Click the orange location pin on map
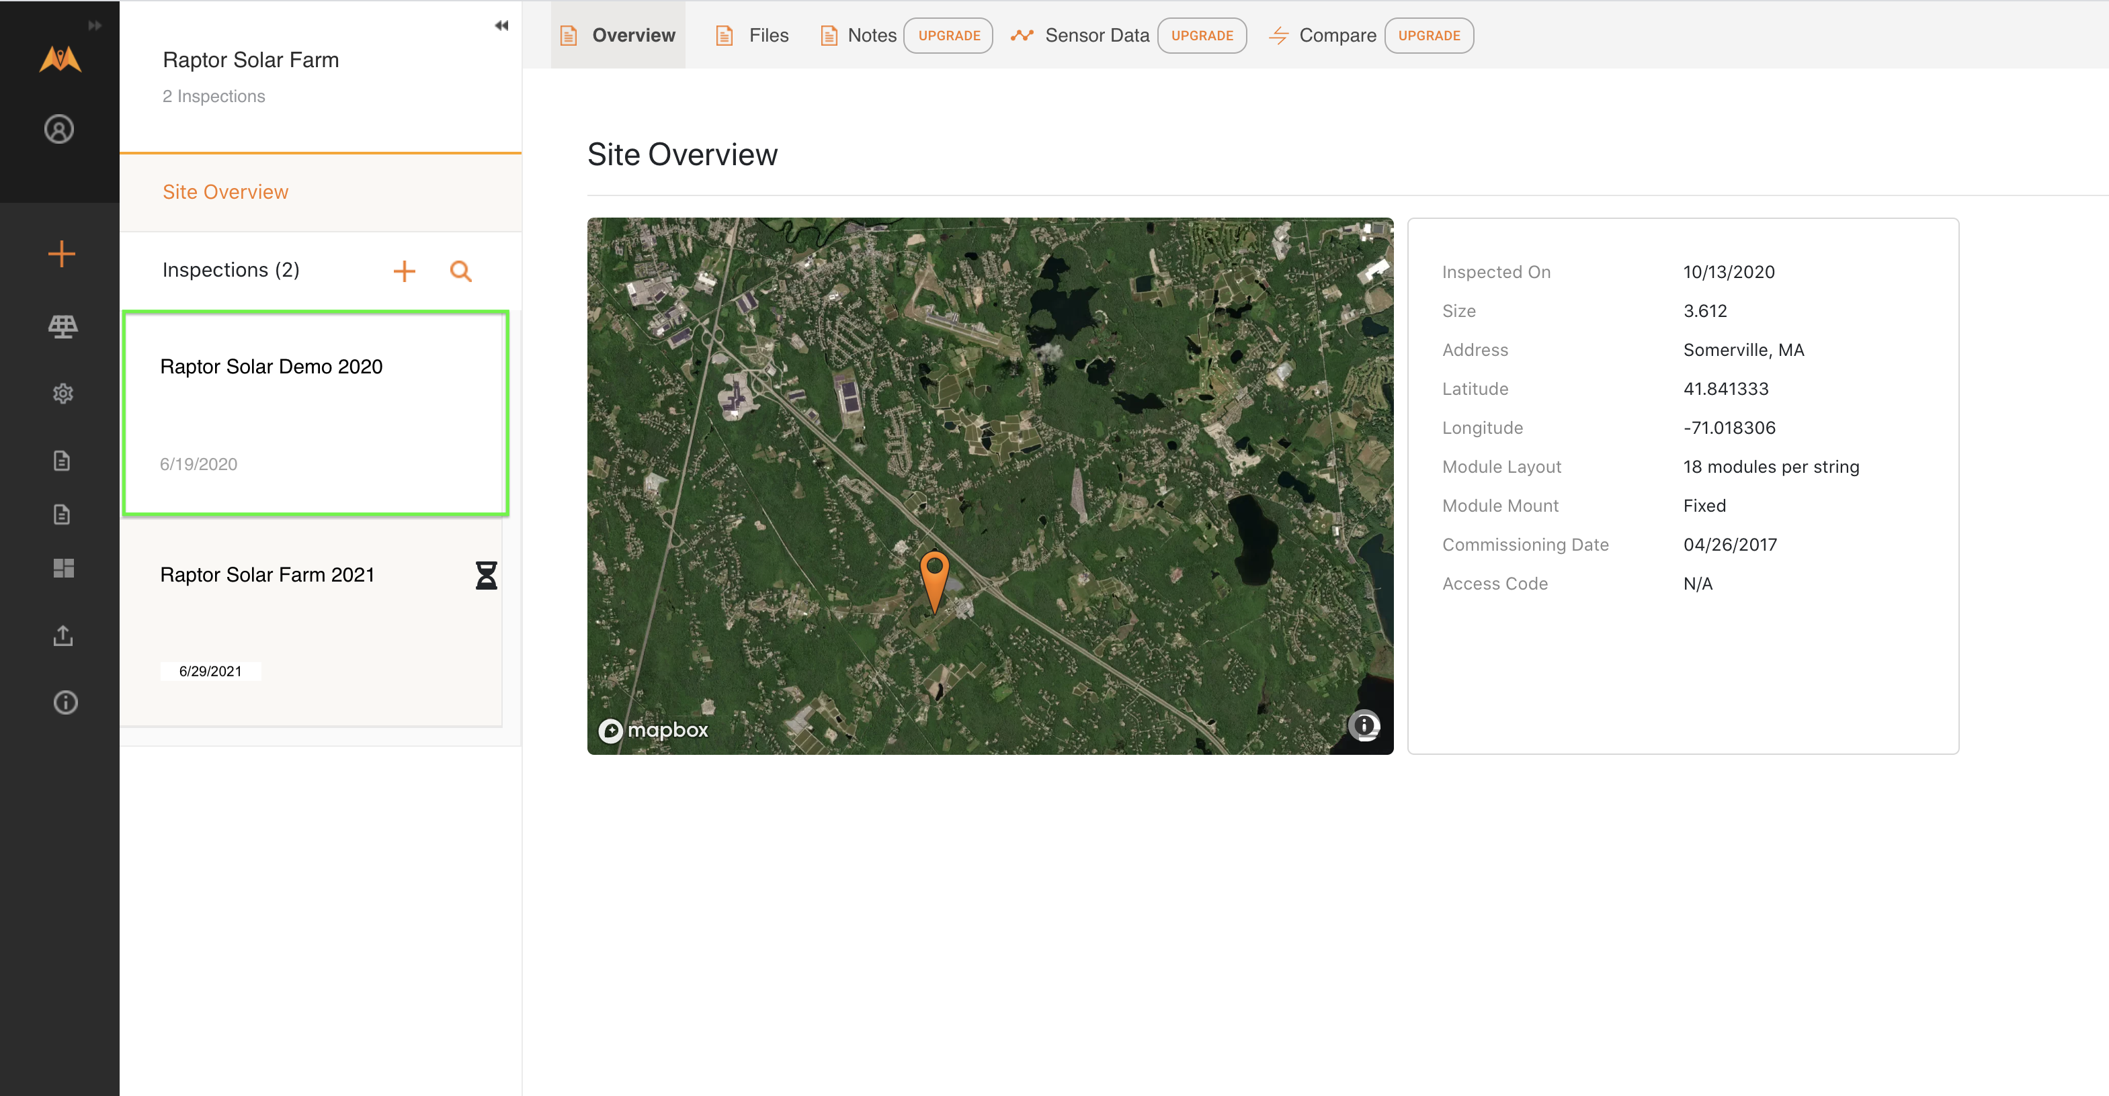The image size is (2109, 1096). click(934, 577)
